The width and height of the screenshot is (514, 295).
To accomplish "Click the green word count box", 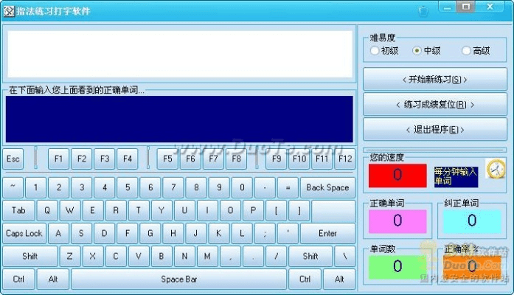I will pos(397,266).
